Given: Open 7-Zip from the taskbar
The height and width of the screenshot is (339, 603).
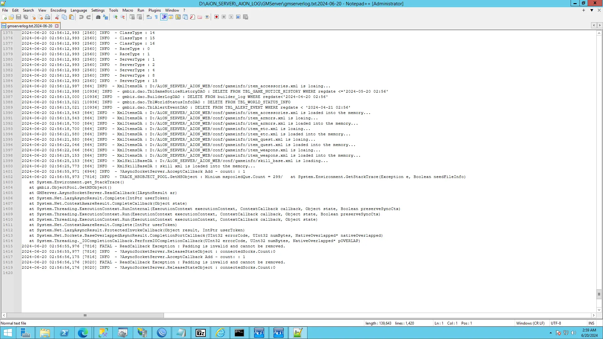Looking at the screenshot, I should (x=200, y=333).
